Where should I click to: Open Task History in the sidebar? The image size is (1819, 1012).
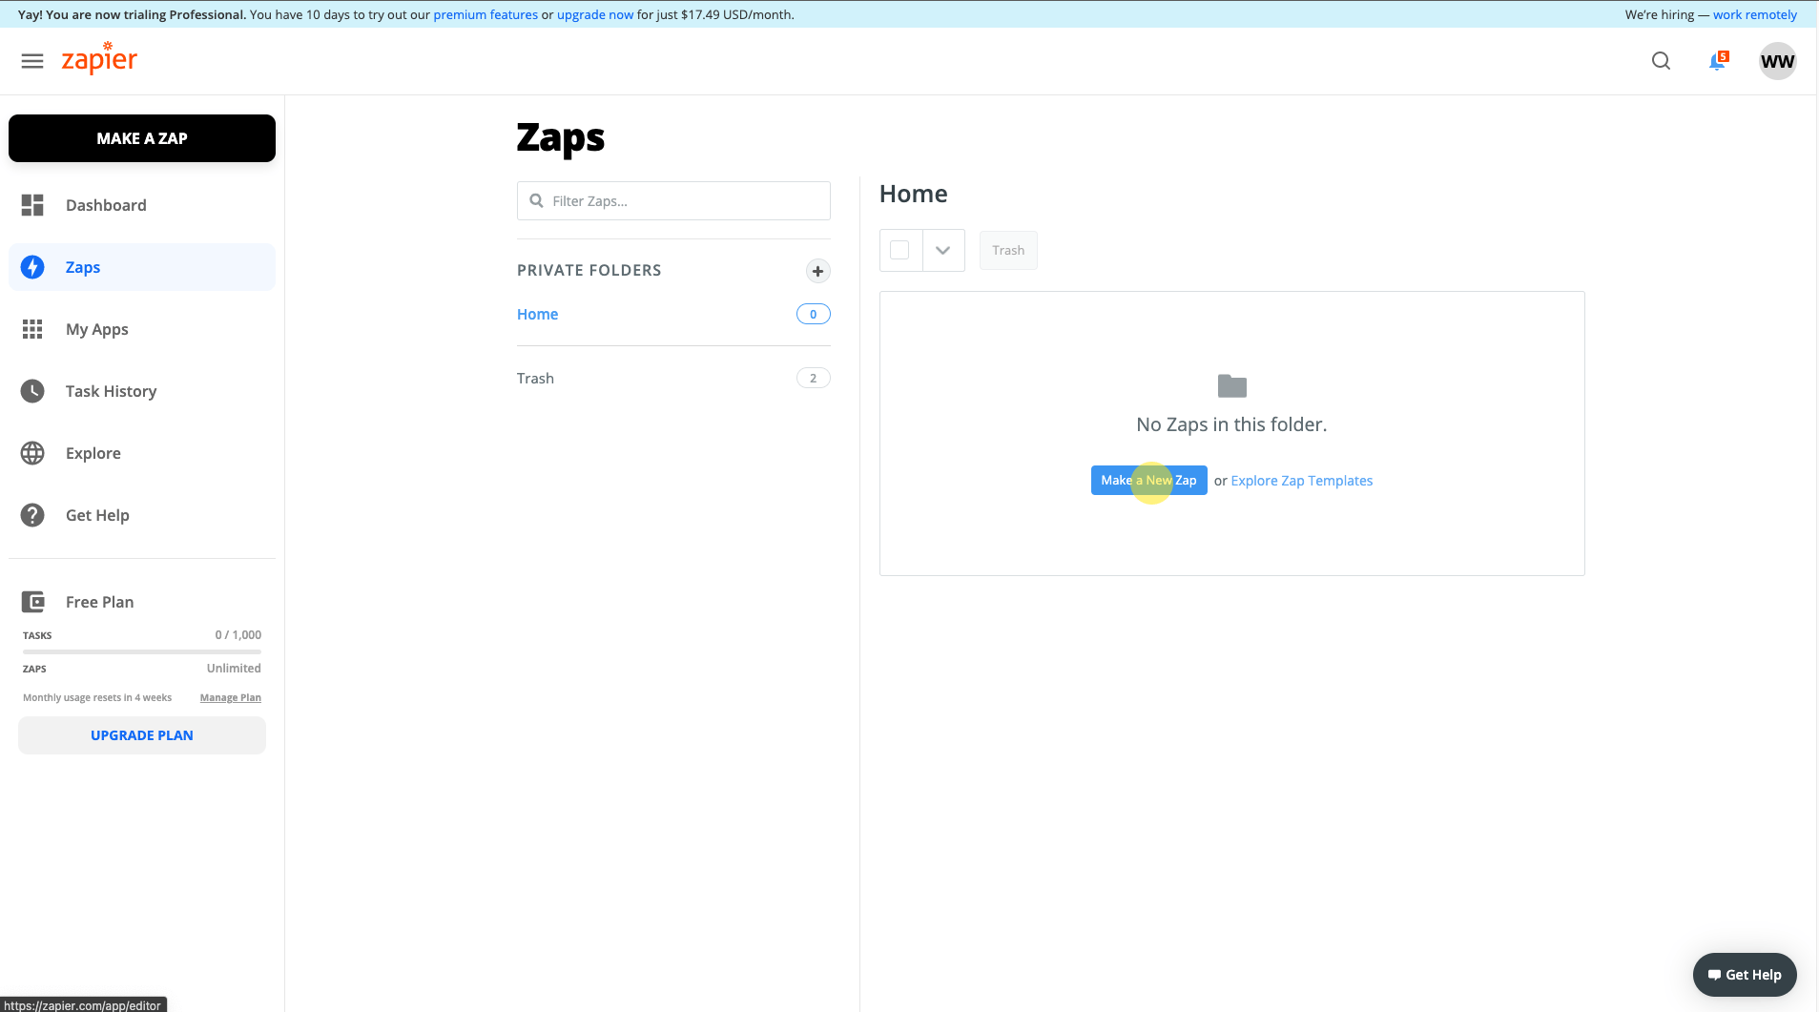[x=142, y=391]
